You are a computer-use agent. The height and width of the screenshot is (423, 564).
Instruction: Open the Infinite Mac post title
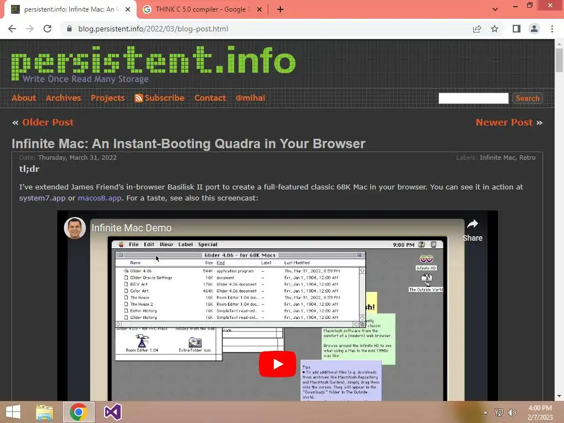tap(188, 144)
